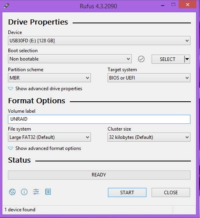Close the Rufus window with X
The width and height of the screenshot is (200, 218).
pos(188,5)
